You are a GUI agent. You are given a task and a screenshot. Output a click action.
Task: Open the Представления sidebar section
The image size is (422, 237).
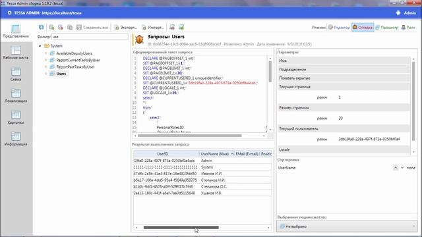(16, 31)
